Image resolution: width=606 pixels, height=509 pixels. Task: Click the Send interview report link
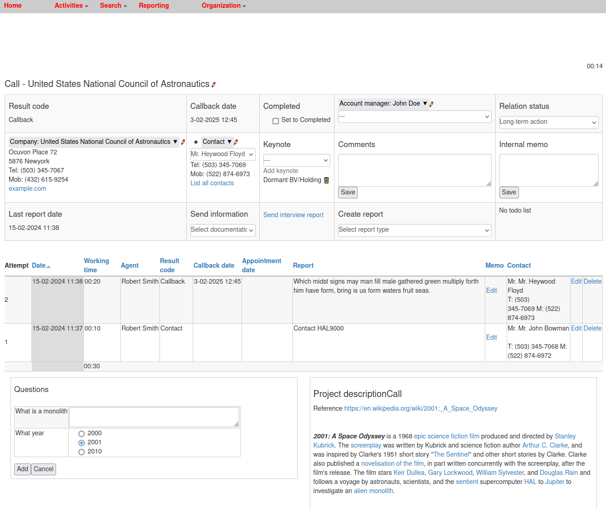tap(293, 215)
